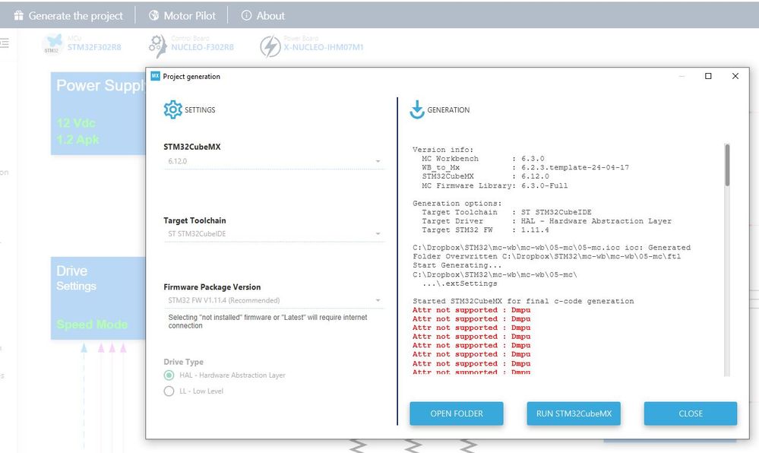Select NUCLEO-F302R8 control board label

202,47
